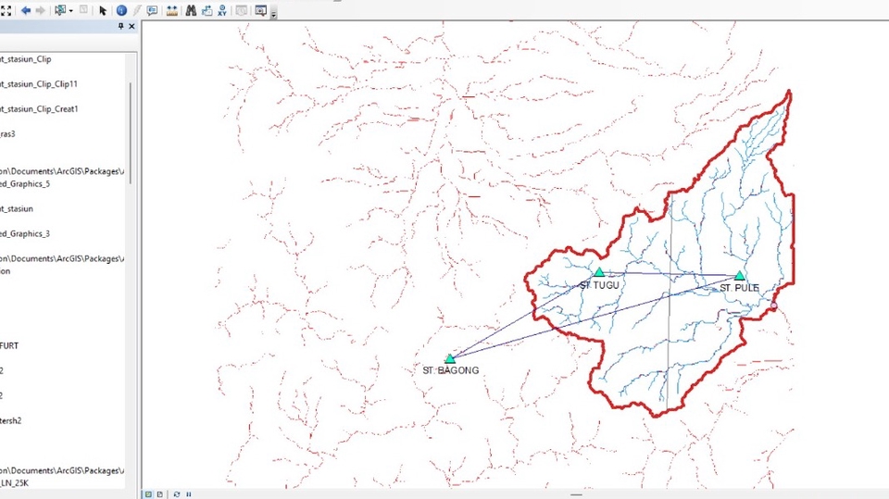889x499 pixels.
Task: Go back to previous extent arrow
Action: click(x=26, y=10)
